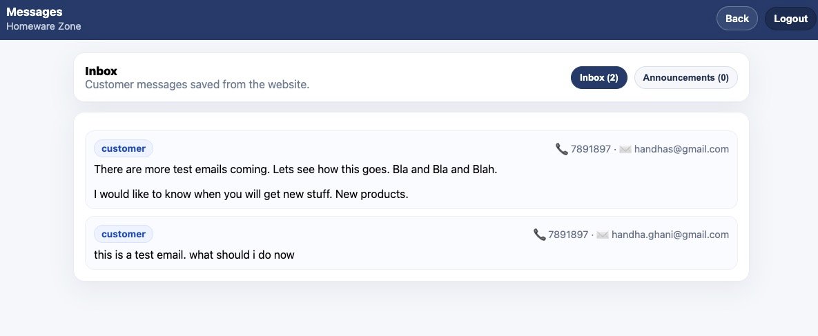The image size is (818, 336).
Task: Click the phone icon in the first message
Action: [x=562, y=148]
